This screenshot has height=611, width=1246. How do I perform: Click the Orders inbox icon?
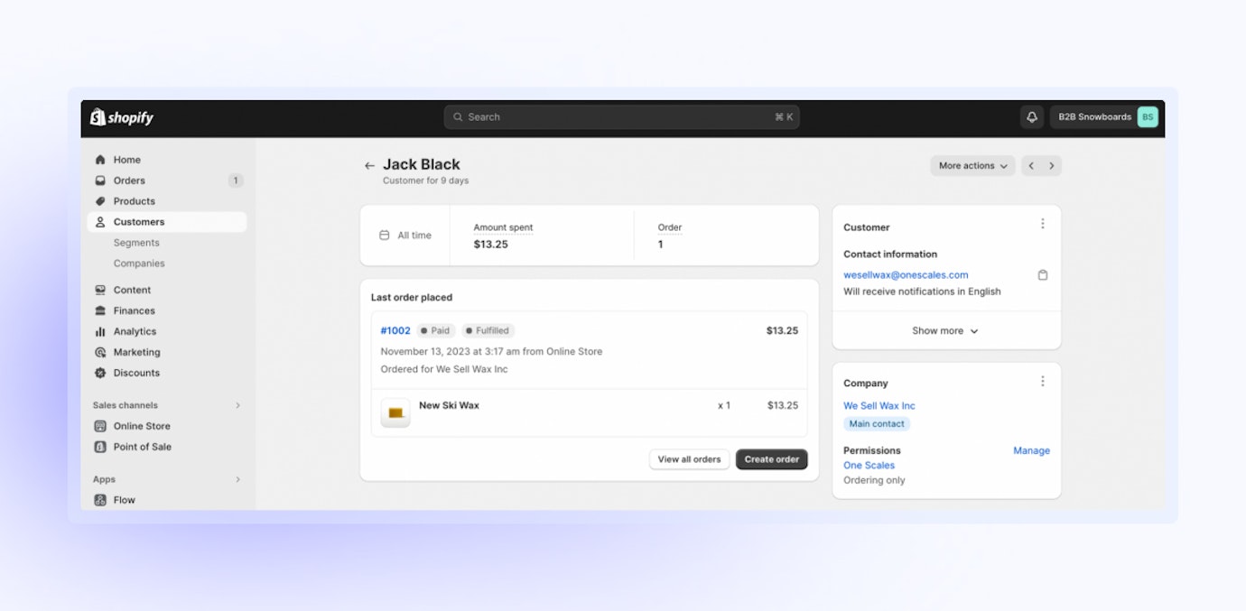coord(100,181)
